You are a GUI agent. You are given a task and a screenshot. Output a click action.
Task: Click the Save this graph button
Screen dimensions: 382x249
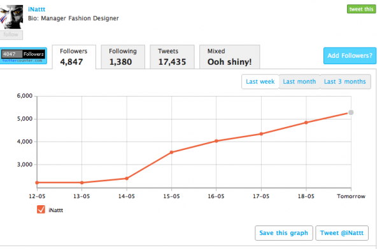click(284, 233)
